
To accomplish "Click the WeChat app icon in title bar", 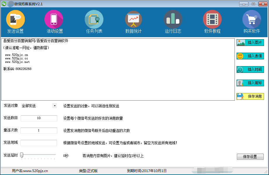I will point(4,4).
